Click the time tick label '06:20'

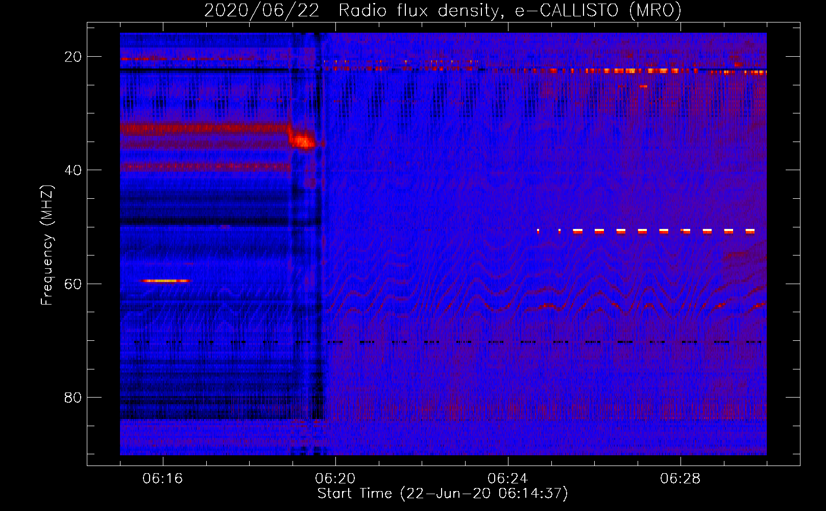[x=335, y=479]
